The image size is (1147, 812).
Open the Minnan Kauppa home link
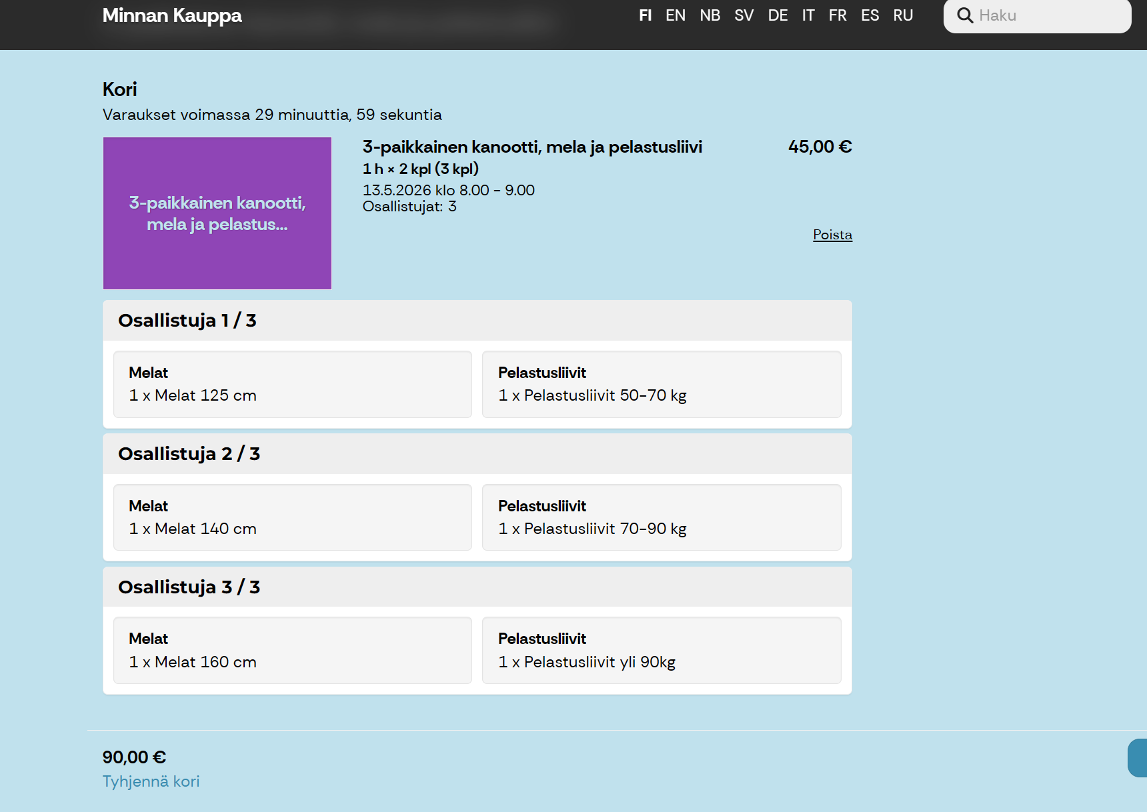(172, 15)
